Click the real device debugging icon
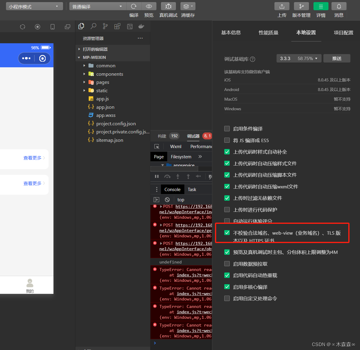 click(168, 6)
